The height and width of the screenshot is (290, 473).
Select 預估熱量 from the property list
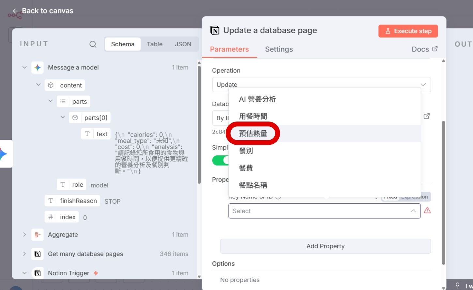[253, 133]
